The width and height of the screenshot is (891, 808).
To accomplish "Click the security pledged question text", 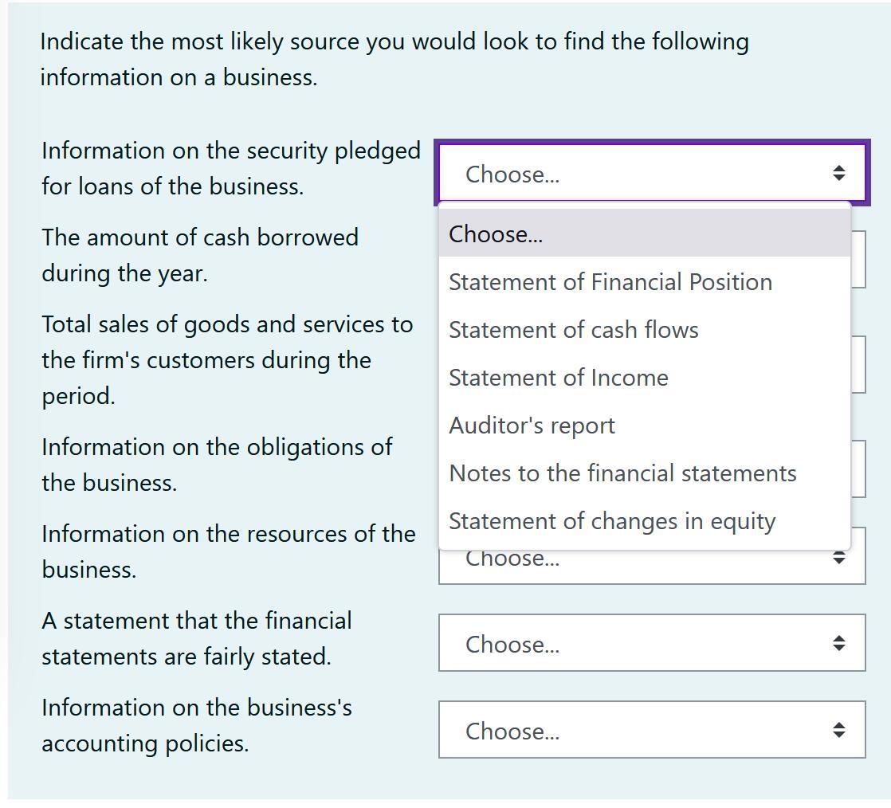I will [x=230, y=167].
